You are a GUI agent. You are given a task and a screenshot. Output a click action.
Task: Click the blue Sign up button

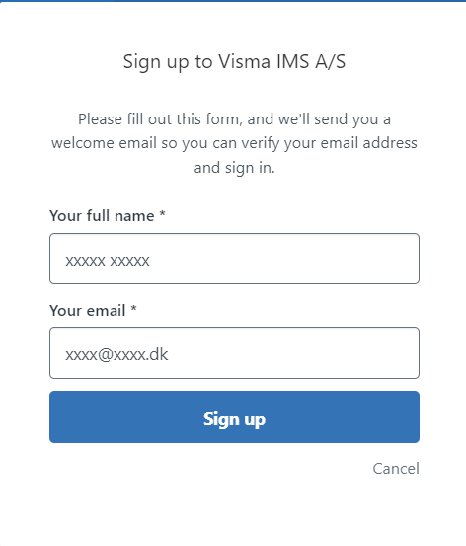[234, 418]
